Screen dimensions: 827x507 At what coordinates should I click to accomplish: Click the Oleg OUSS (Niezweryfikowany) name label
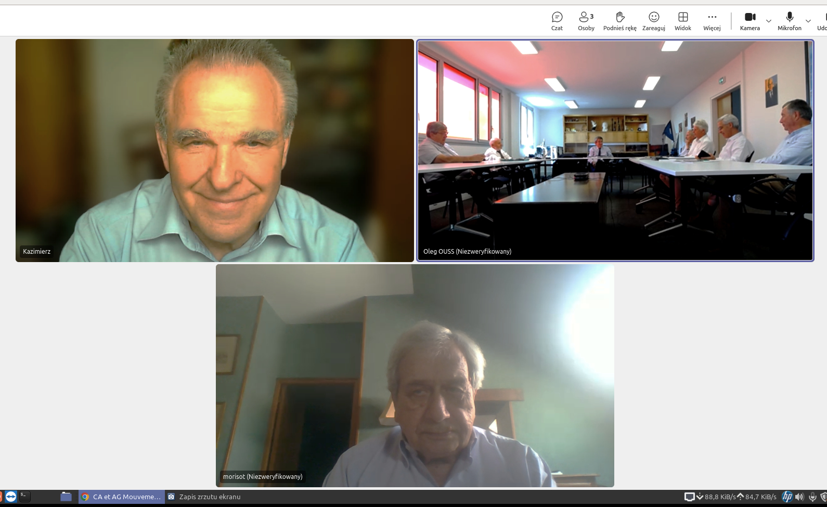(467, 252)
